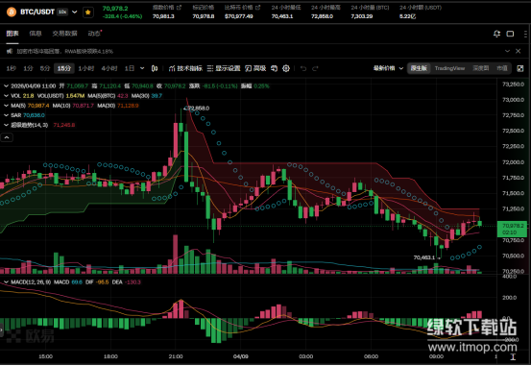Open the 最新价格 price type dropdown
Image resolution: width=531 pixels, height=366 pixels.
[x=388, y=68]
